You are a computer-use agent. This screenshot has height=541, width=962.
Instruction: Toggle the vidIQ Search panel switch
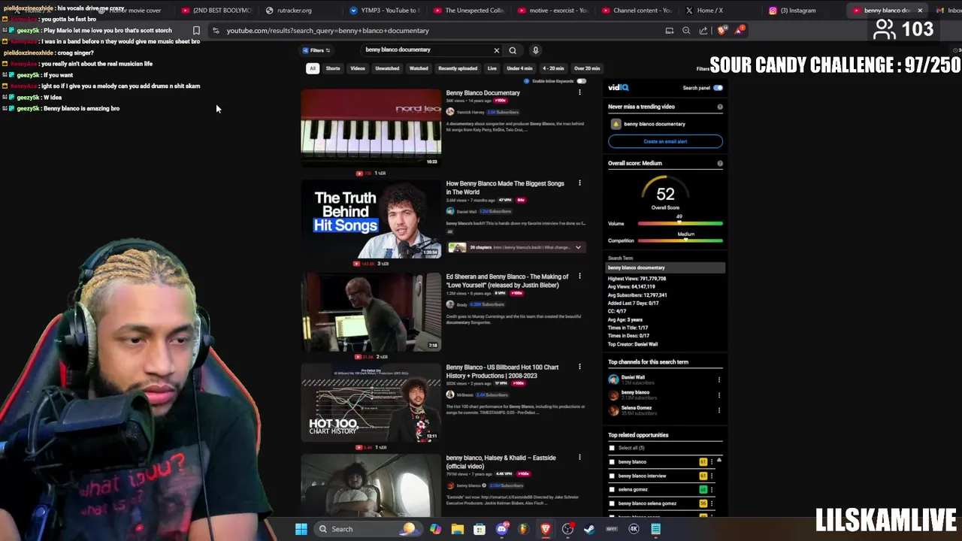(718, 88)
